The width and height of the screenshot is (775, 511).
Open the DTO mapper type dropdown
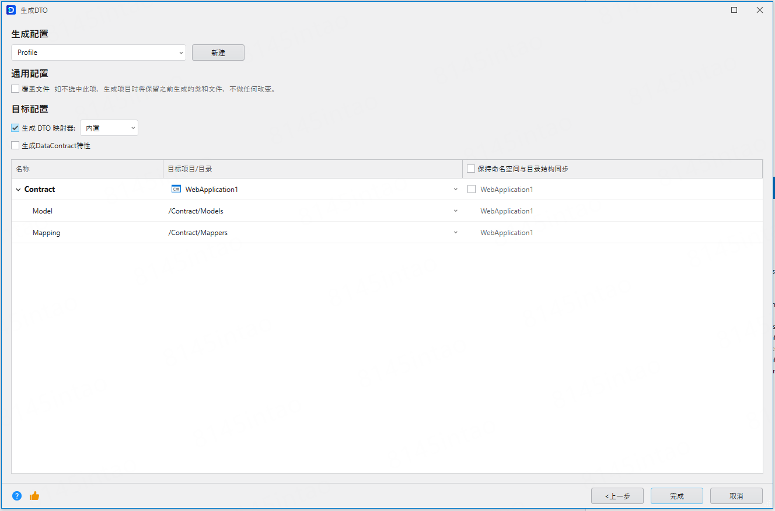[x=109, y=128]
